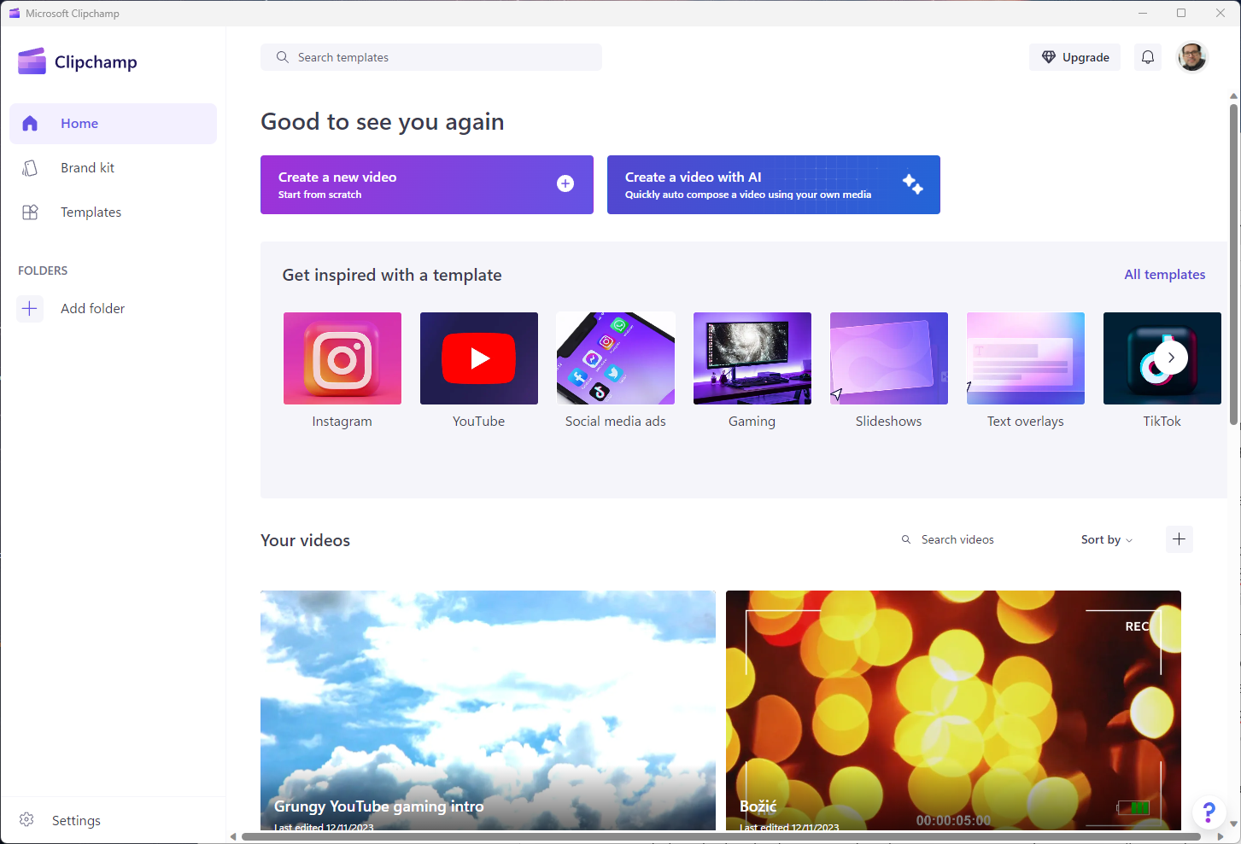Click the Gaming label text
The image size is (1241, 844).
752,422
